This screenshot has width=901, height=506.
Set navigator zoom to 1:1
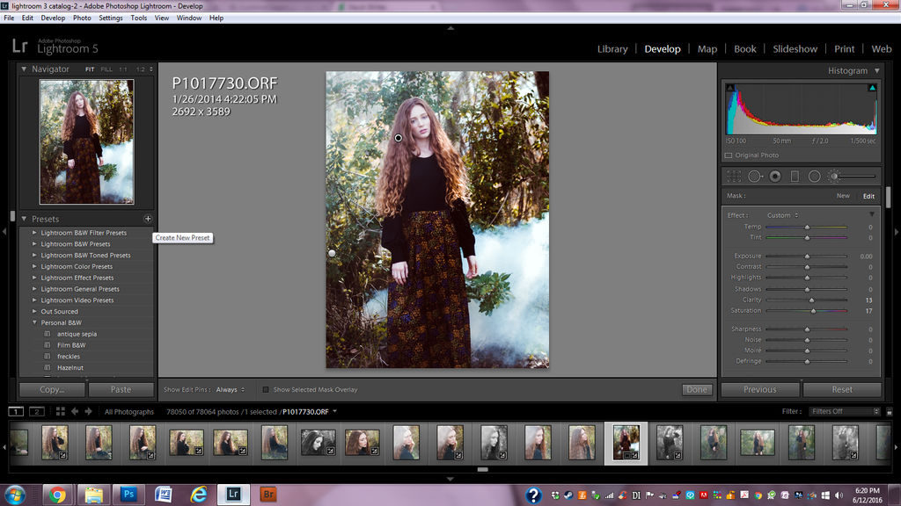coord(123,69)
